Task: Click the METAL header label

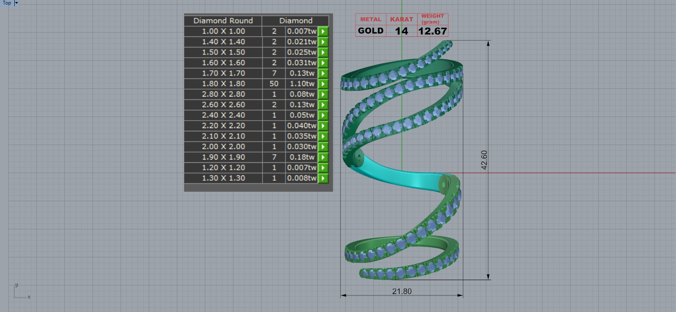Action: point(371,19)
